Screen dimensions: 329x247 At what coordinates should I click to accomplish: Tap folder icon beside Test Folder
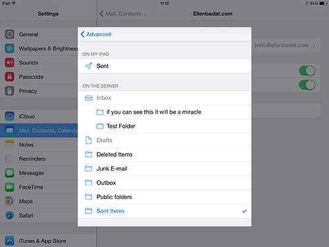tap(100, 126)
